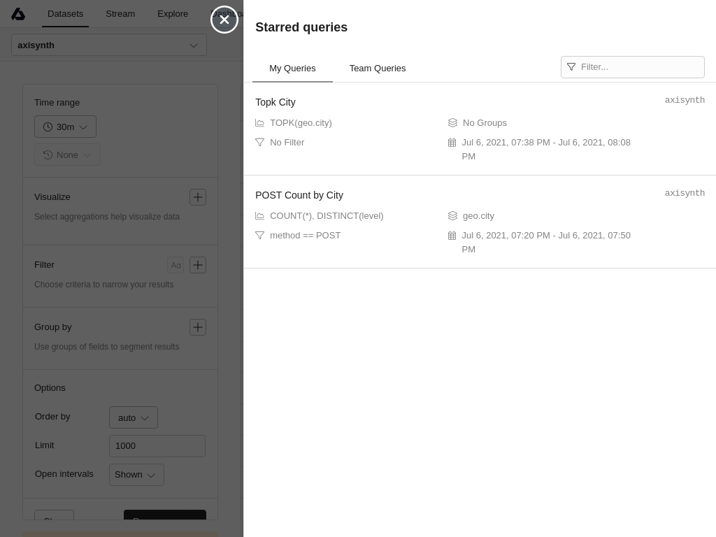Open the Open intervals Shown dropdown

[136, 475]
